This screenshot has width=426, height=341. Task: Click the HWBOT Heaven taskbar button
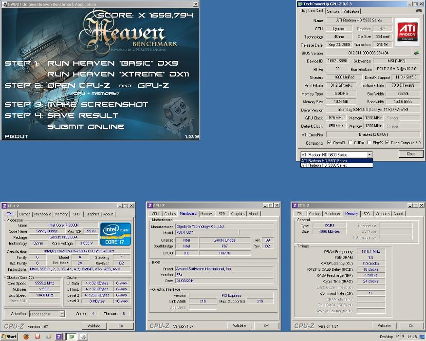point(83,337)
